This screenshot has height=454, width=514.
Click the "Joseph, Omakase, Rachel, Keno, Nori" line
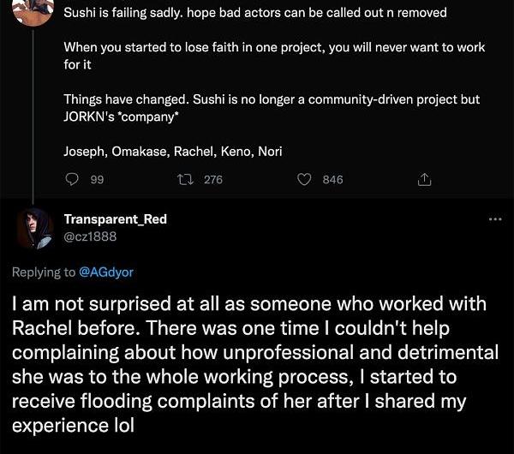(x=173, y=152)
